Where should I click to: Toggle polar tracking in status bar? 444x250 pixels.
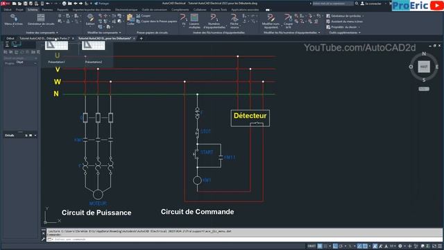[x=341, y=246]
